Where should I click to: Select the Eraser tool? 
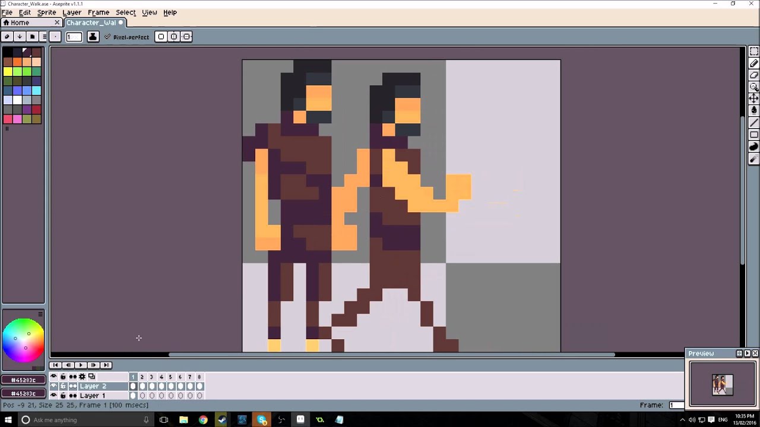pos(753,75)
